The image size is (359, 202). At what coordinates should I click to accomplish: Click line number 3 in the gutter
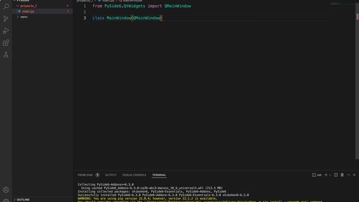pos(85,18)
